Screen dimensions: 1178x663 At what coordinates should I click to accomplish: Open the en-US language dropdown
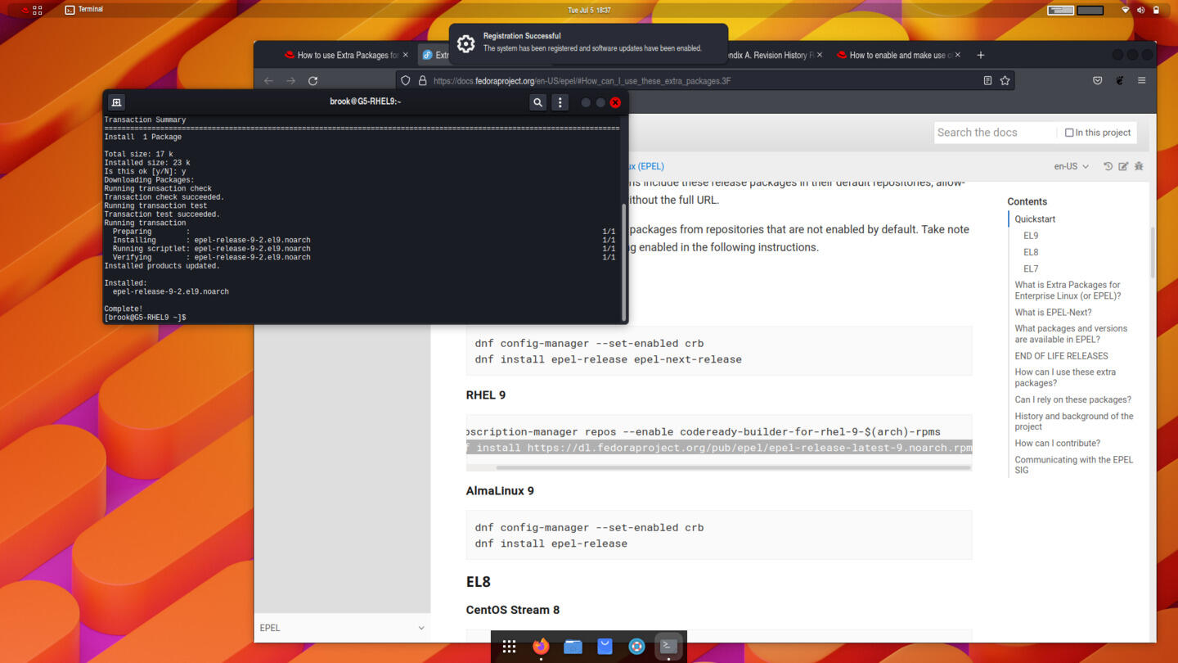click(1071, 166)
